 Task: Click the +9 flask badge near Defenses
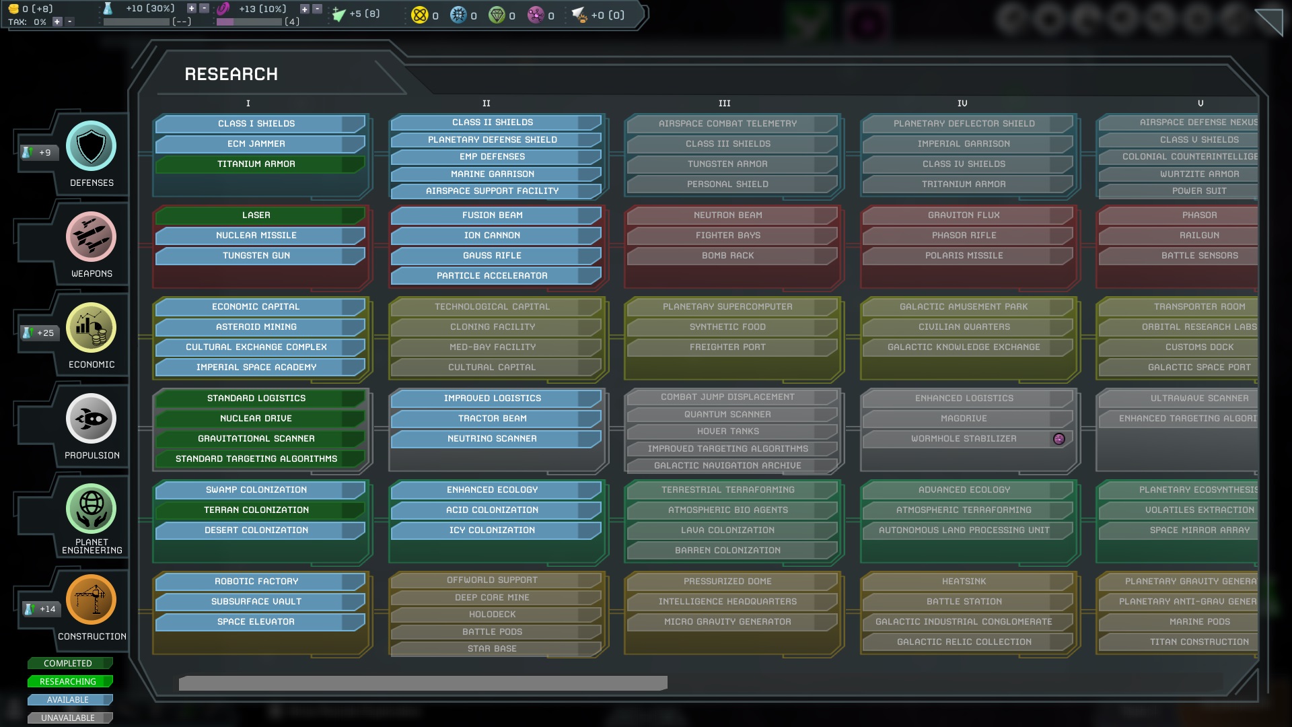[x=38, y=152]
